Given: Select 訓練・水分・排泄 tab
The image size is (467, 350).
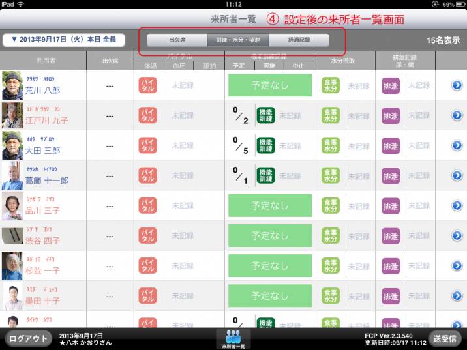Looking at the screenshot, I should [237, 40].
